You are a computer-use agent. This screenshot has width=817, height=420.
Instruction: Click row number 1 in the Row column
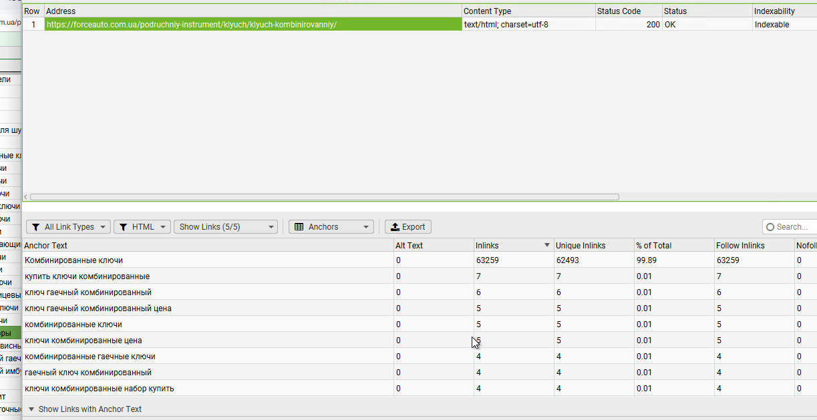point(33,25)
